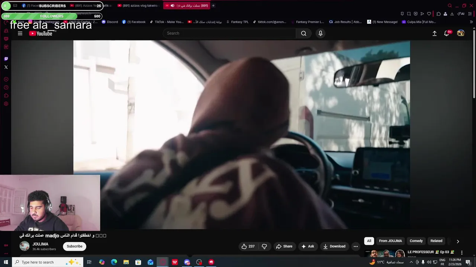Viewport: 476px width, 267px height.
Task: Click the YouTube search magnifier button
Action: (304, 33)
